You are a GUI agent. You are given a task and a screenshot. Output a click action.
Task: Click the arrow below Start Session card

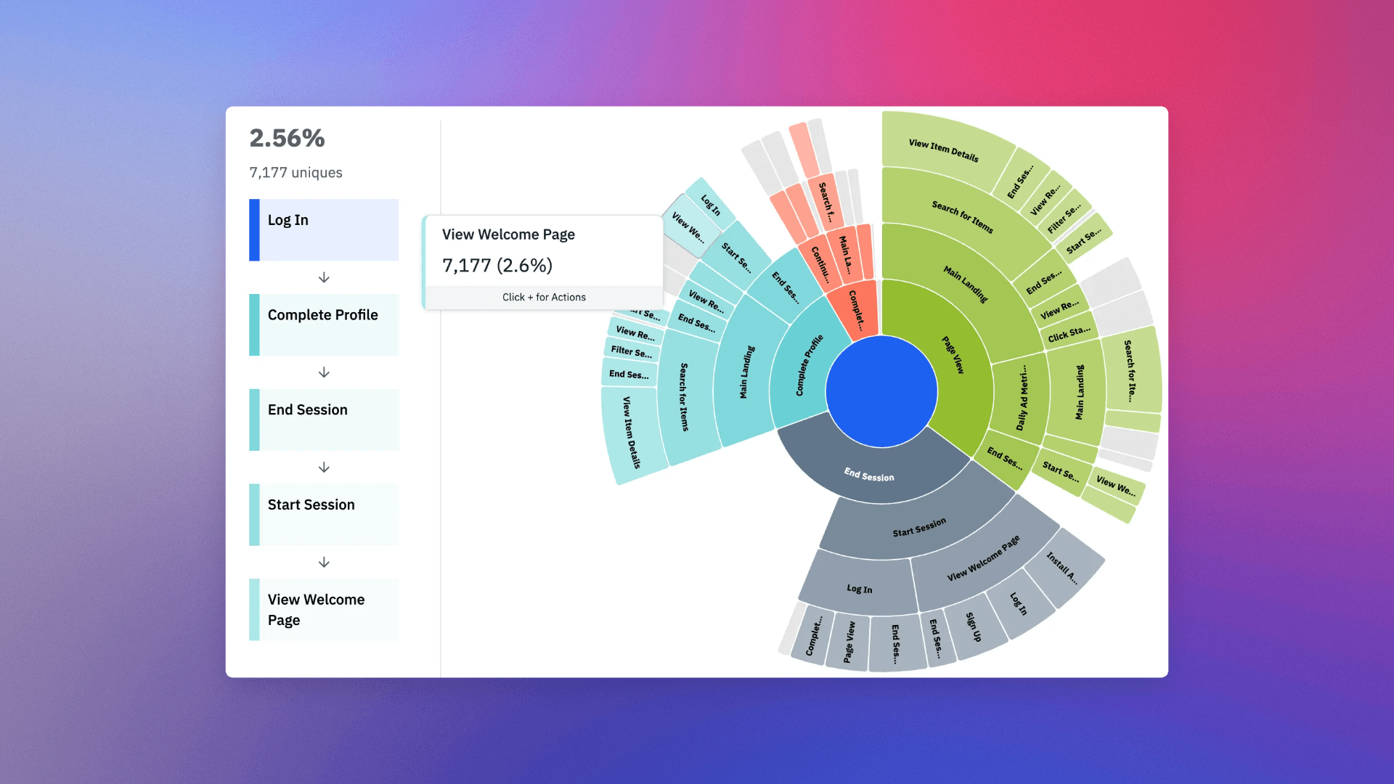click(324, 563)
